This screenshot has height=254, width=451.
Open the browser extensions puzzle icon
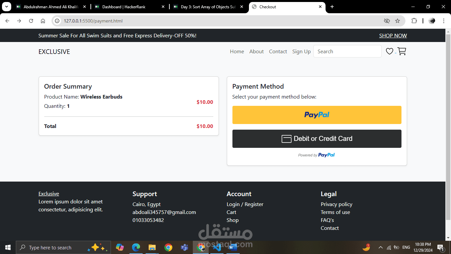click(414, 21)
